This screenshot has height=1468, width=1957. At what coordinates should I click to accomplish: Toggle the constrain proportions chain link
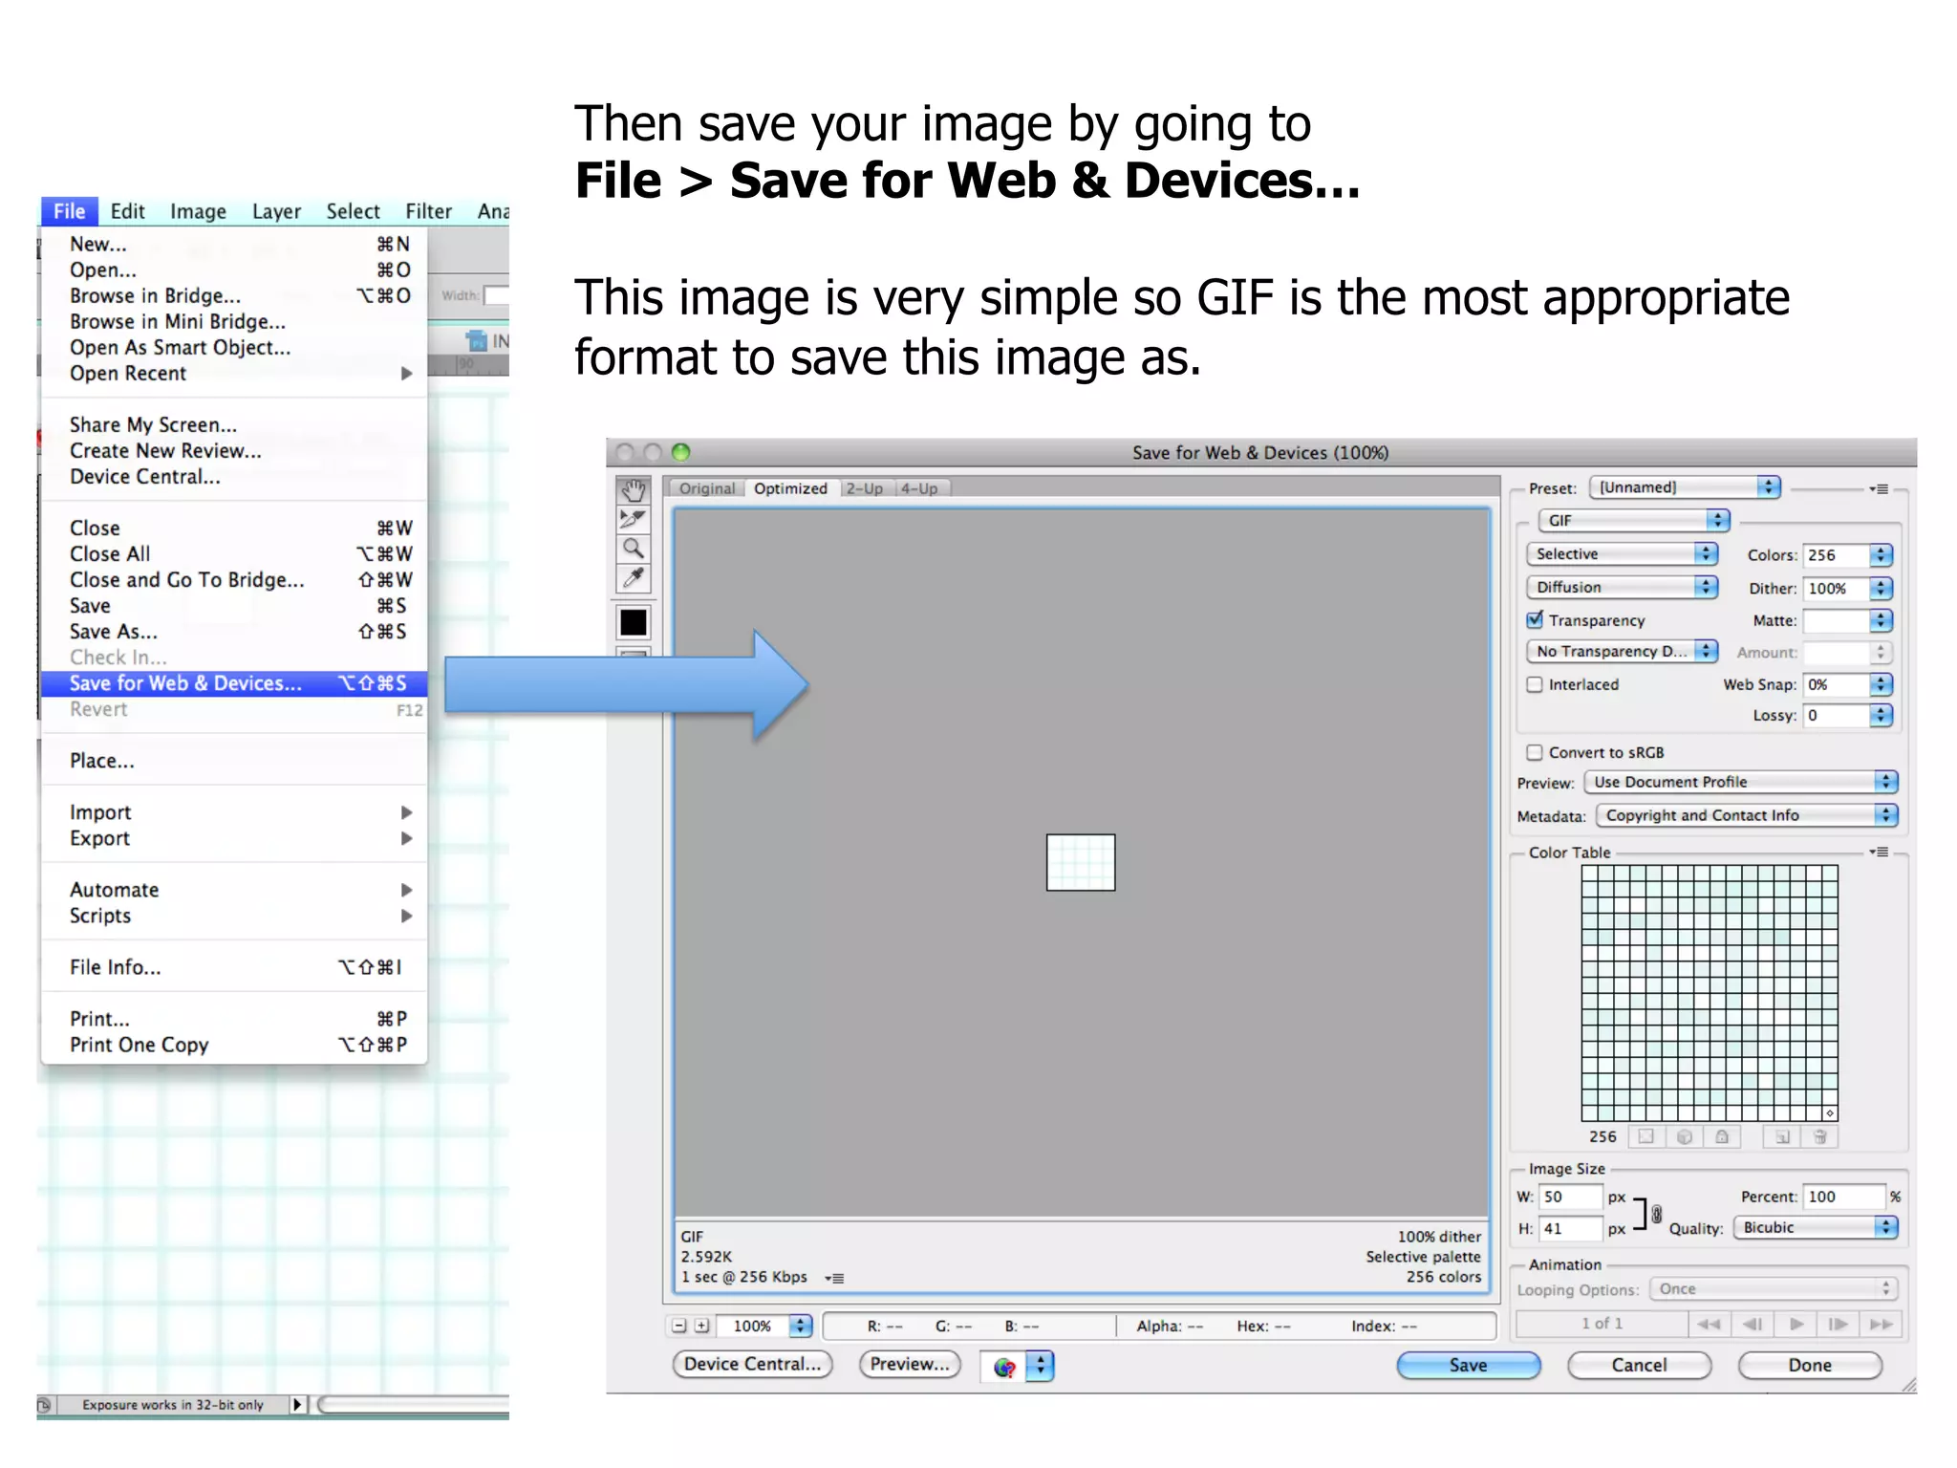[1657, 1213]
